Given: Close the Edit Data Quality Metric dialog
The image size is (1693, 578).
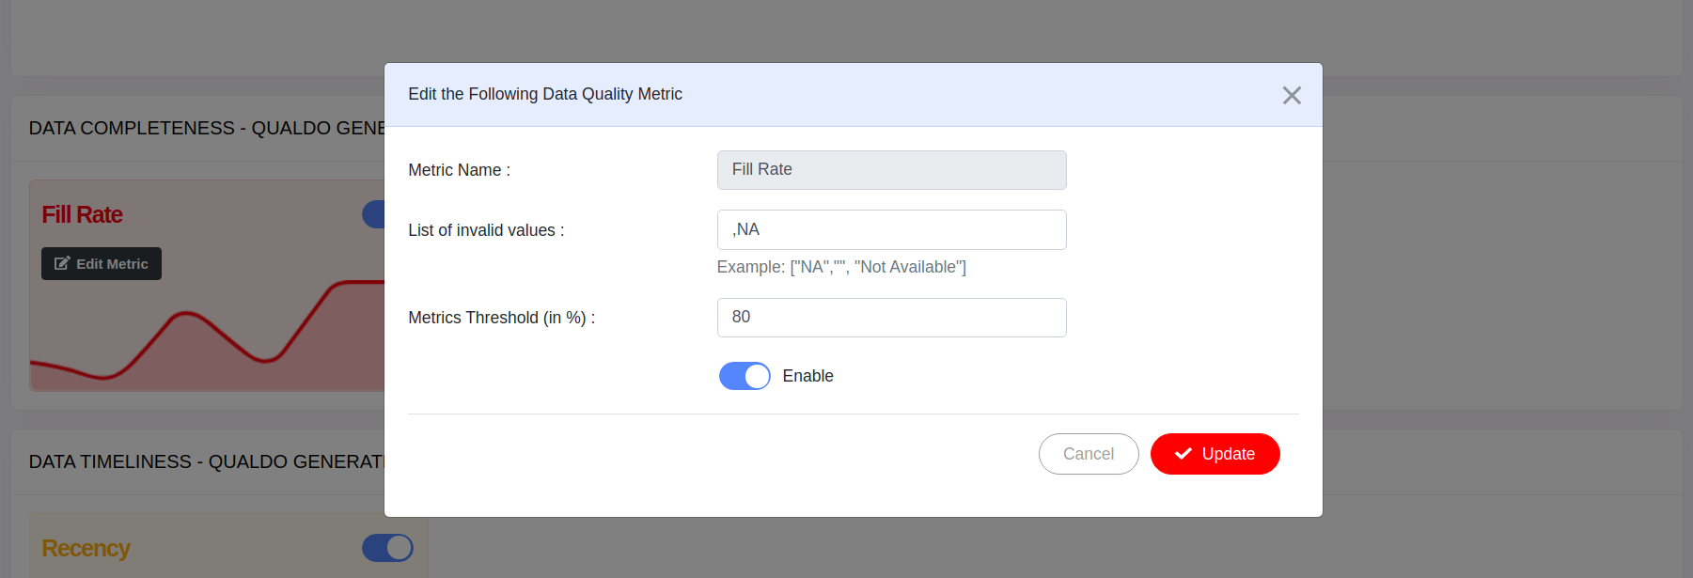Looking at the screenshot, I should pos(1291,95).
